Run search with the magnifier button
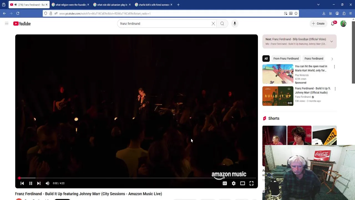The width and height of the screenshot is (355, 200). [x=222, y=24]
